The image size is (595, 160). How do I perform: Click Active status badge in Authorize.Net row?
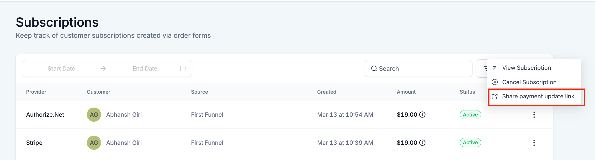(470, 115)
